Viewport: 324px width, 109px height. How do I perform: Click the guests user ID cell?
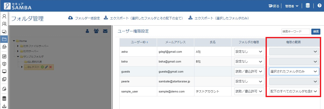pyautogui.click(x=138, y=72)
